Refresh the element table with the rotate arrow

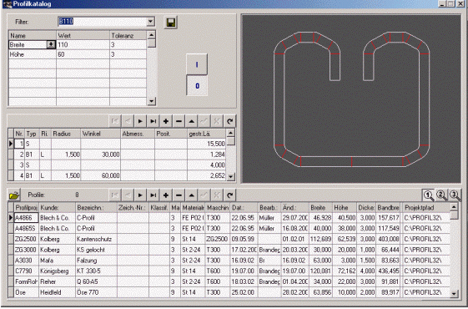[229, 121]
